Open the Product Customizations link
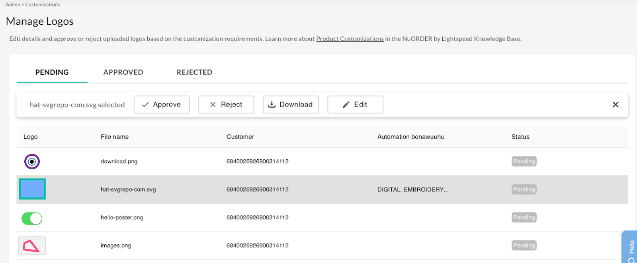This screenshot has height=263, width=637. (x=350, y=39)
